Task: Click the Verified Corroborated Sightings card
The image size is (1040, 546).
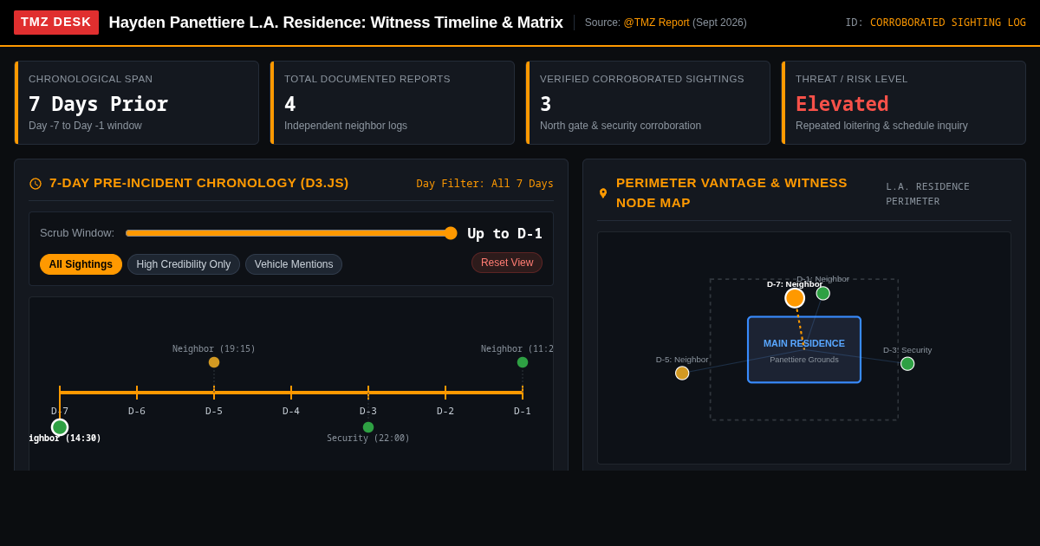Action: click(647, 102)
